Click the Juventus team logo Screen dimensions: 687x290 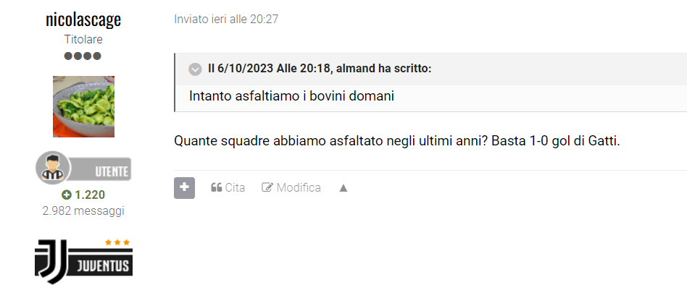pos(83,261)
